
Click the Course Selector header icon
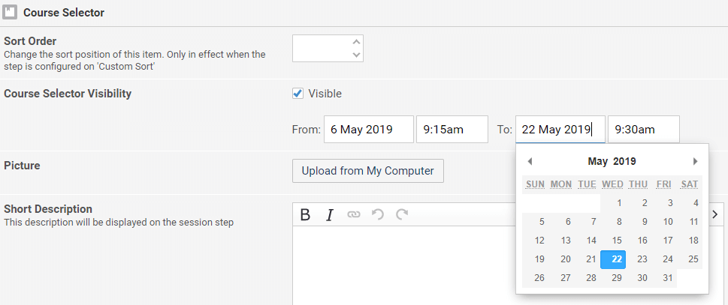click(x=11, y=13)
